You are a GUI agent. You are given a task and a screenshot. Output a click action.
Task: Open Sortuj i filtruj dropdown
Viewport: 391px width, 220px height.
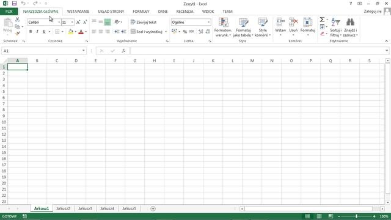coord(335,28)
